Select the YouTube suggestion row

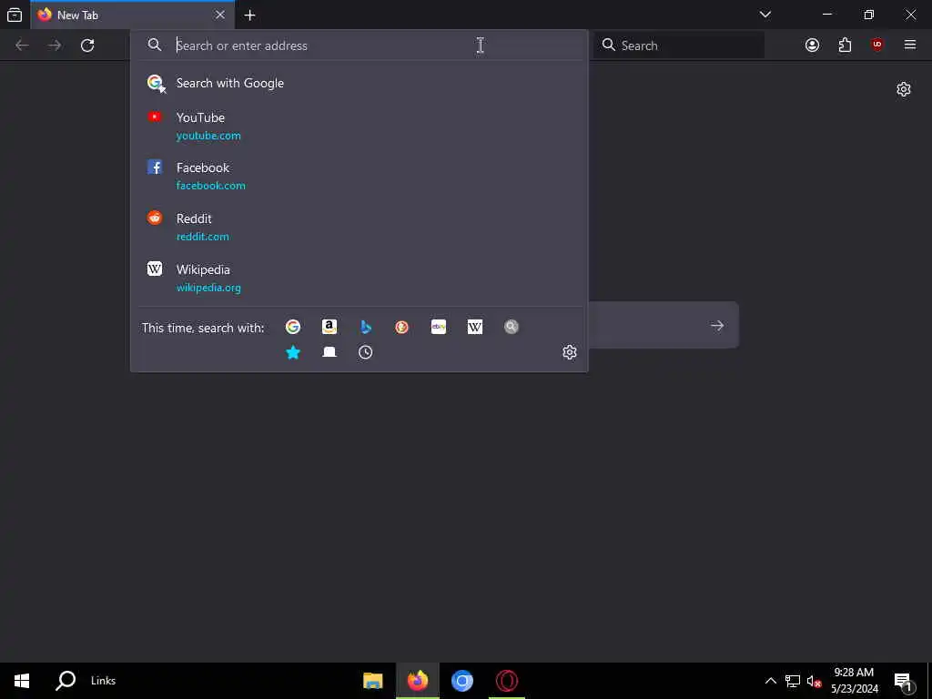pyautogui.click(x=359, y=126)
